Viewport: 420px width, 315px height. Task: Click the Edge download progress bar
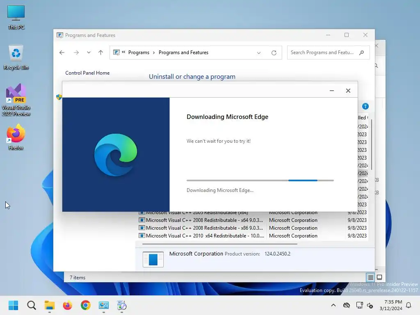coord(260,180)
